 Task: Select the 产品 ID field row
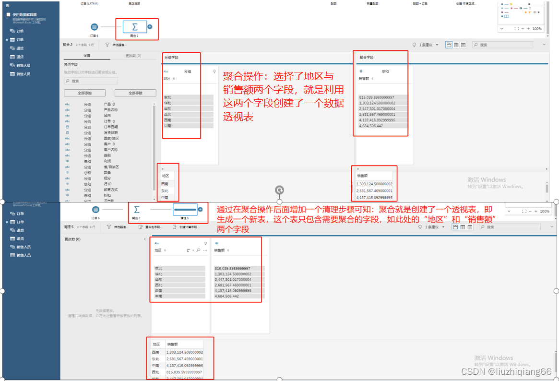(x=108, y=105)
